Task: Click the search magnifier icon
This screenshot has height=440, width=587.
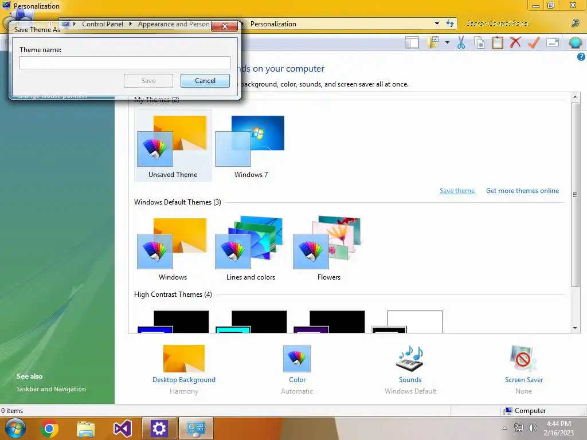Action: pos(576,23)
